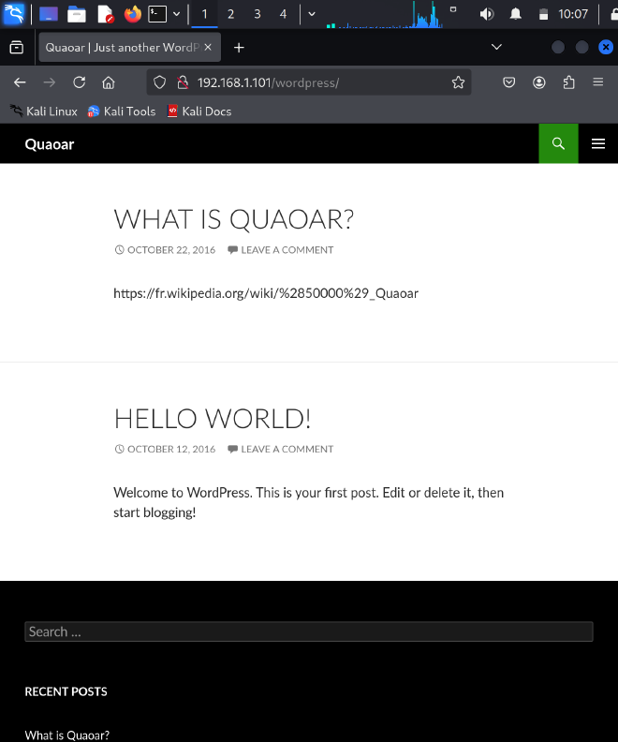
Task: Open the Kali Tools bookmark
Action: coord(122,111)
